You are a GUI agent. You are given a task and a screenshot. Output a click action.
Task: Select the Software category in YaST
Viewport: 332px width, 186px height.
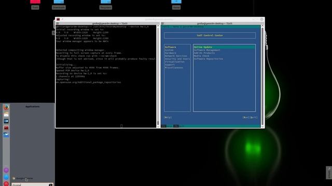tap(171, 47)
